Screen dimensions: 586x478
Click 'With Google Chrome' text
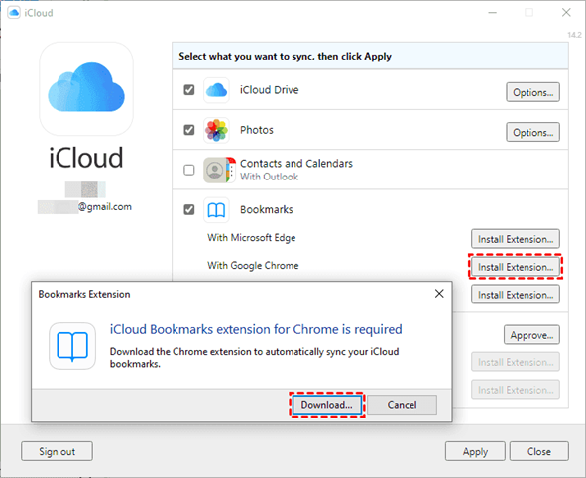click(x=253, y=266)
